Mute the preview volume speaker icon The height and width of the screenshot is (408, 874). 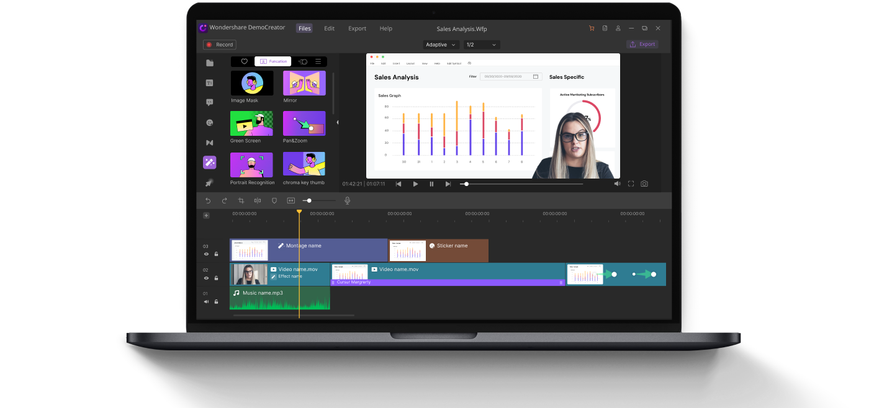pos(617,184)
